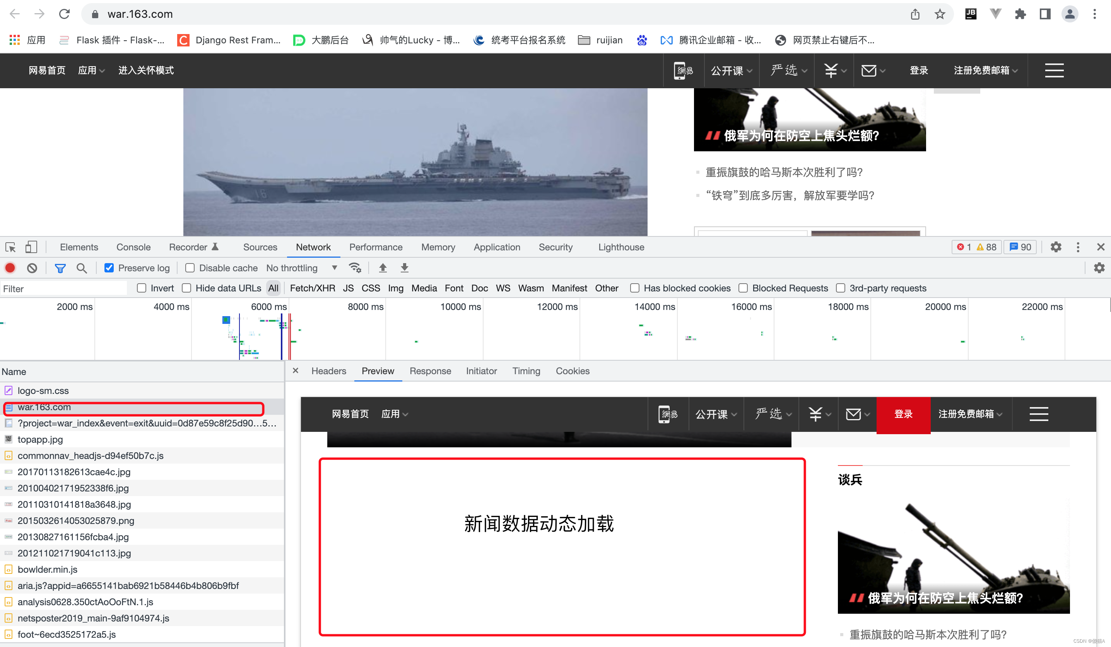Clear the network request list

pyautogui.click(x=31, y=268)
